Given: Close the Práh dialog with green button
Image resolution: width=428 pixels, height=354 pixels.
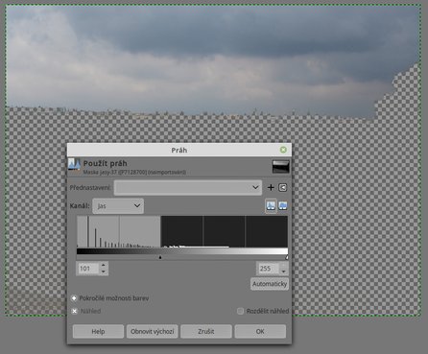Looking at the screenshot, I should coord(283,150).
